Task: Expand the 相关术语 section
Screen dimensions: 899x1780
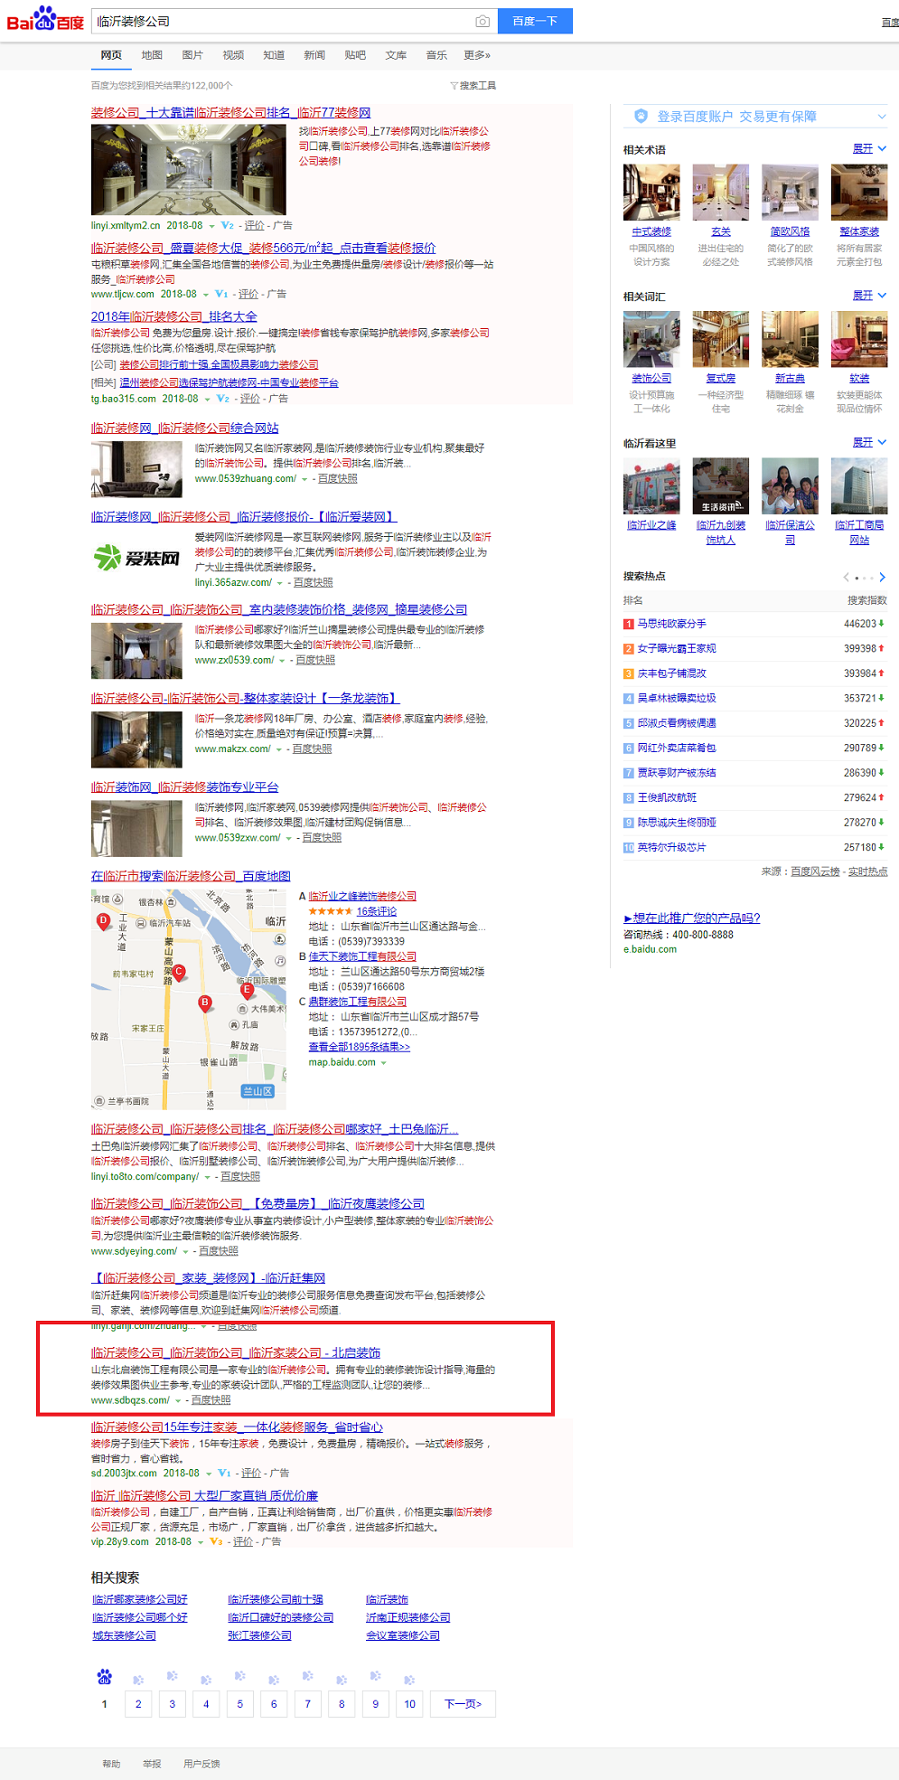Action: (x=869, y=148)
